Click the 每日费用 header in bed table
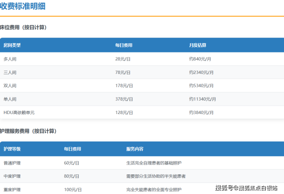284x194 pixels. pos(124,45)
